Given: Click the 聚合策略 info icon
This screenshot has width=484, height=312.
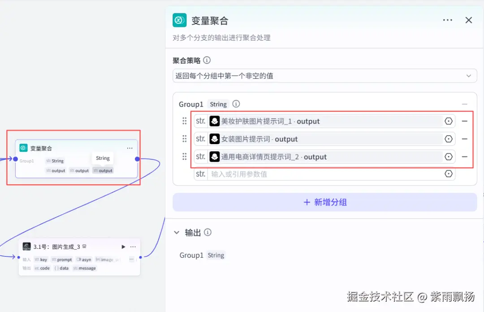Looking at the screenshot, I should (207, 60).
